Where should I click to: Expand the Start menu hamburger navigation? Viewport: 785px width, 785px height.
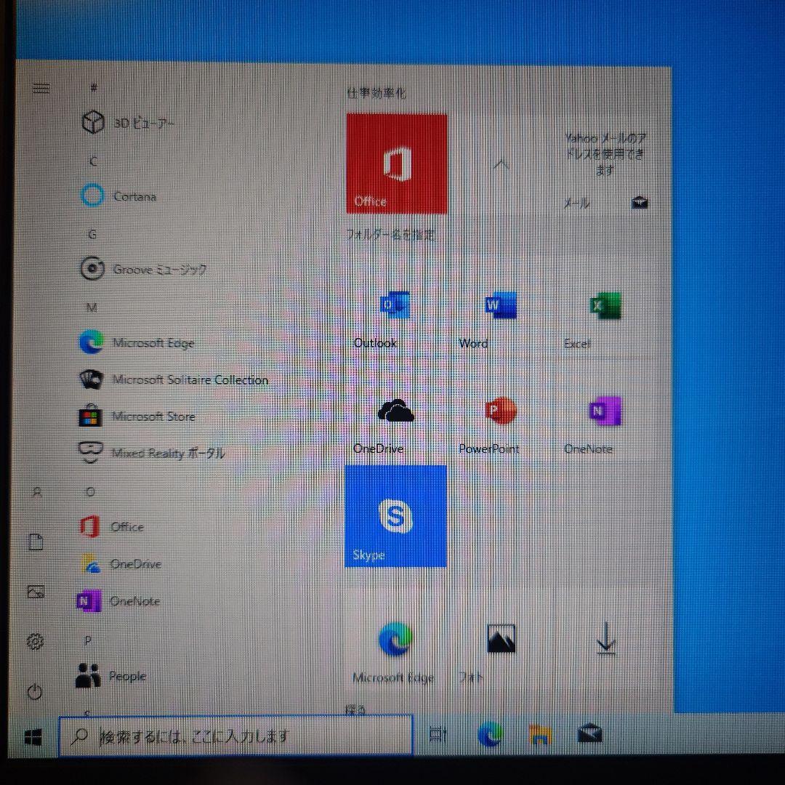41,88
